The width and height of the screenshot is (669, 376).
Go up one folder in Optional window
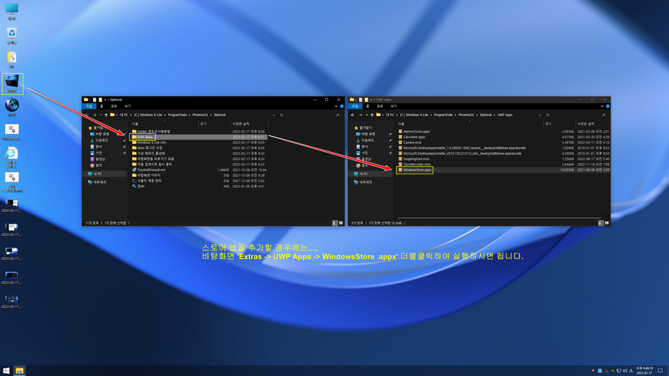(106, 115)
